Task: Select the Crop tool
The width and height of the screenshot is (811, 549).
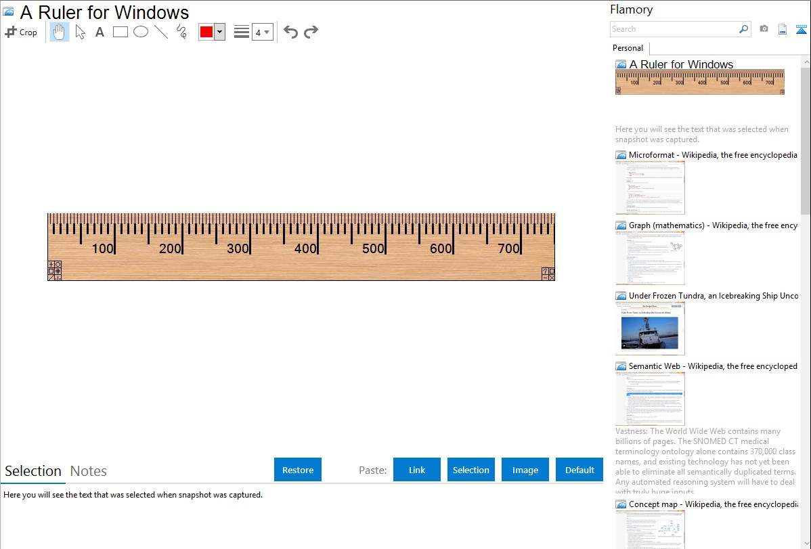Action: (x=21, y=32)
